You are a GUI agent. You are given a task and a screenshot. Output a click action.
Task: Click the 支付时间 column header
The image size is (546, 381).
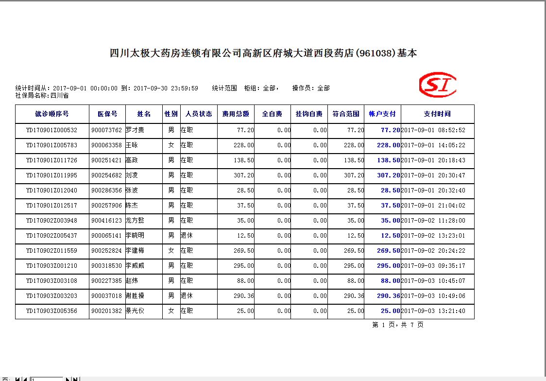coord(437,114)
